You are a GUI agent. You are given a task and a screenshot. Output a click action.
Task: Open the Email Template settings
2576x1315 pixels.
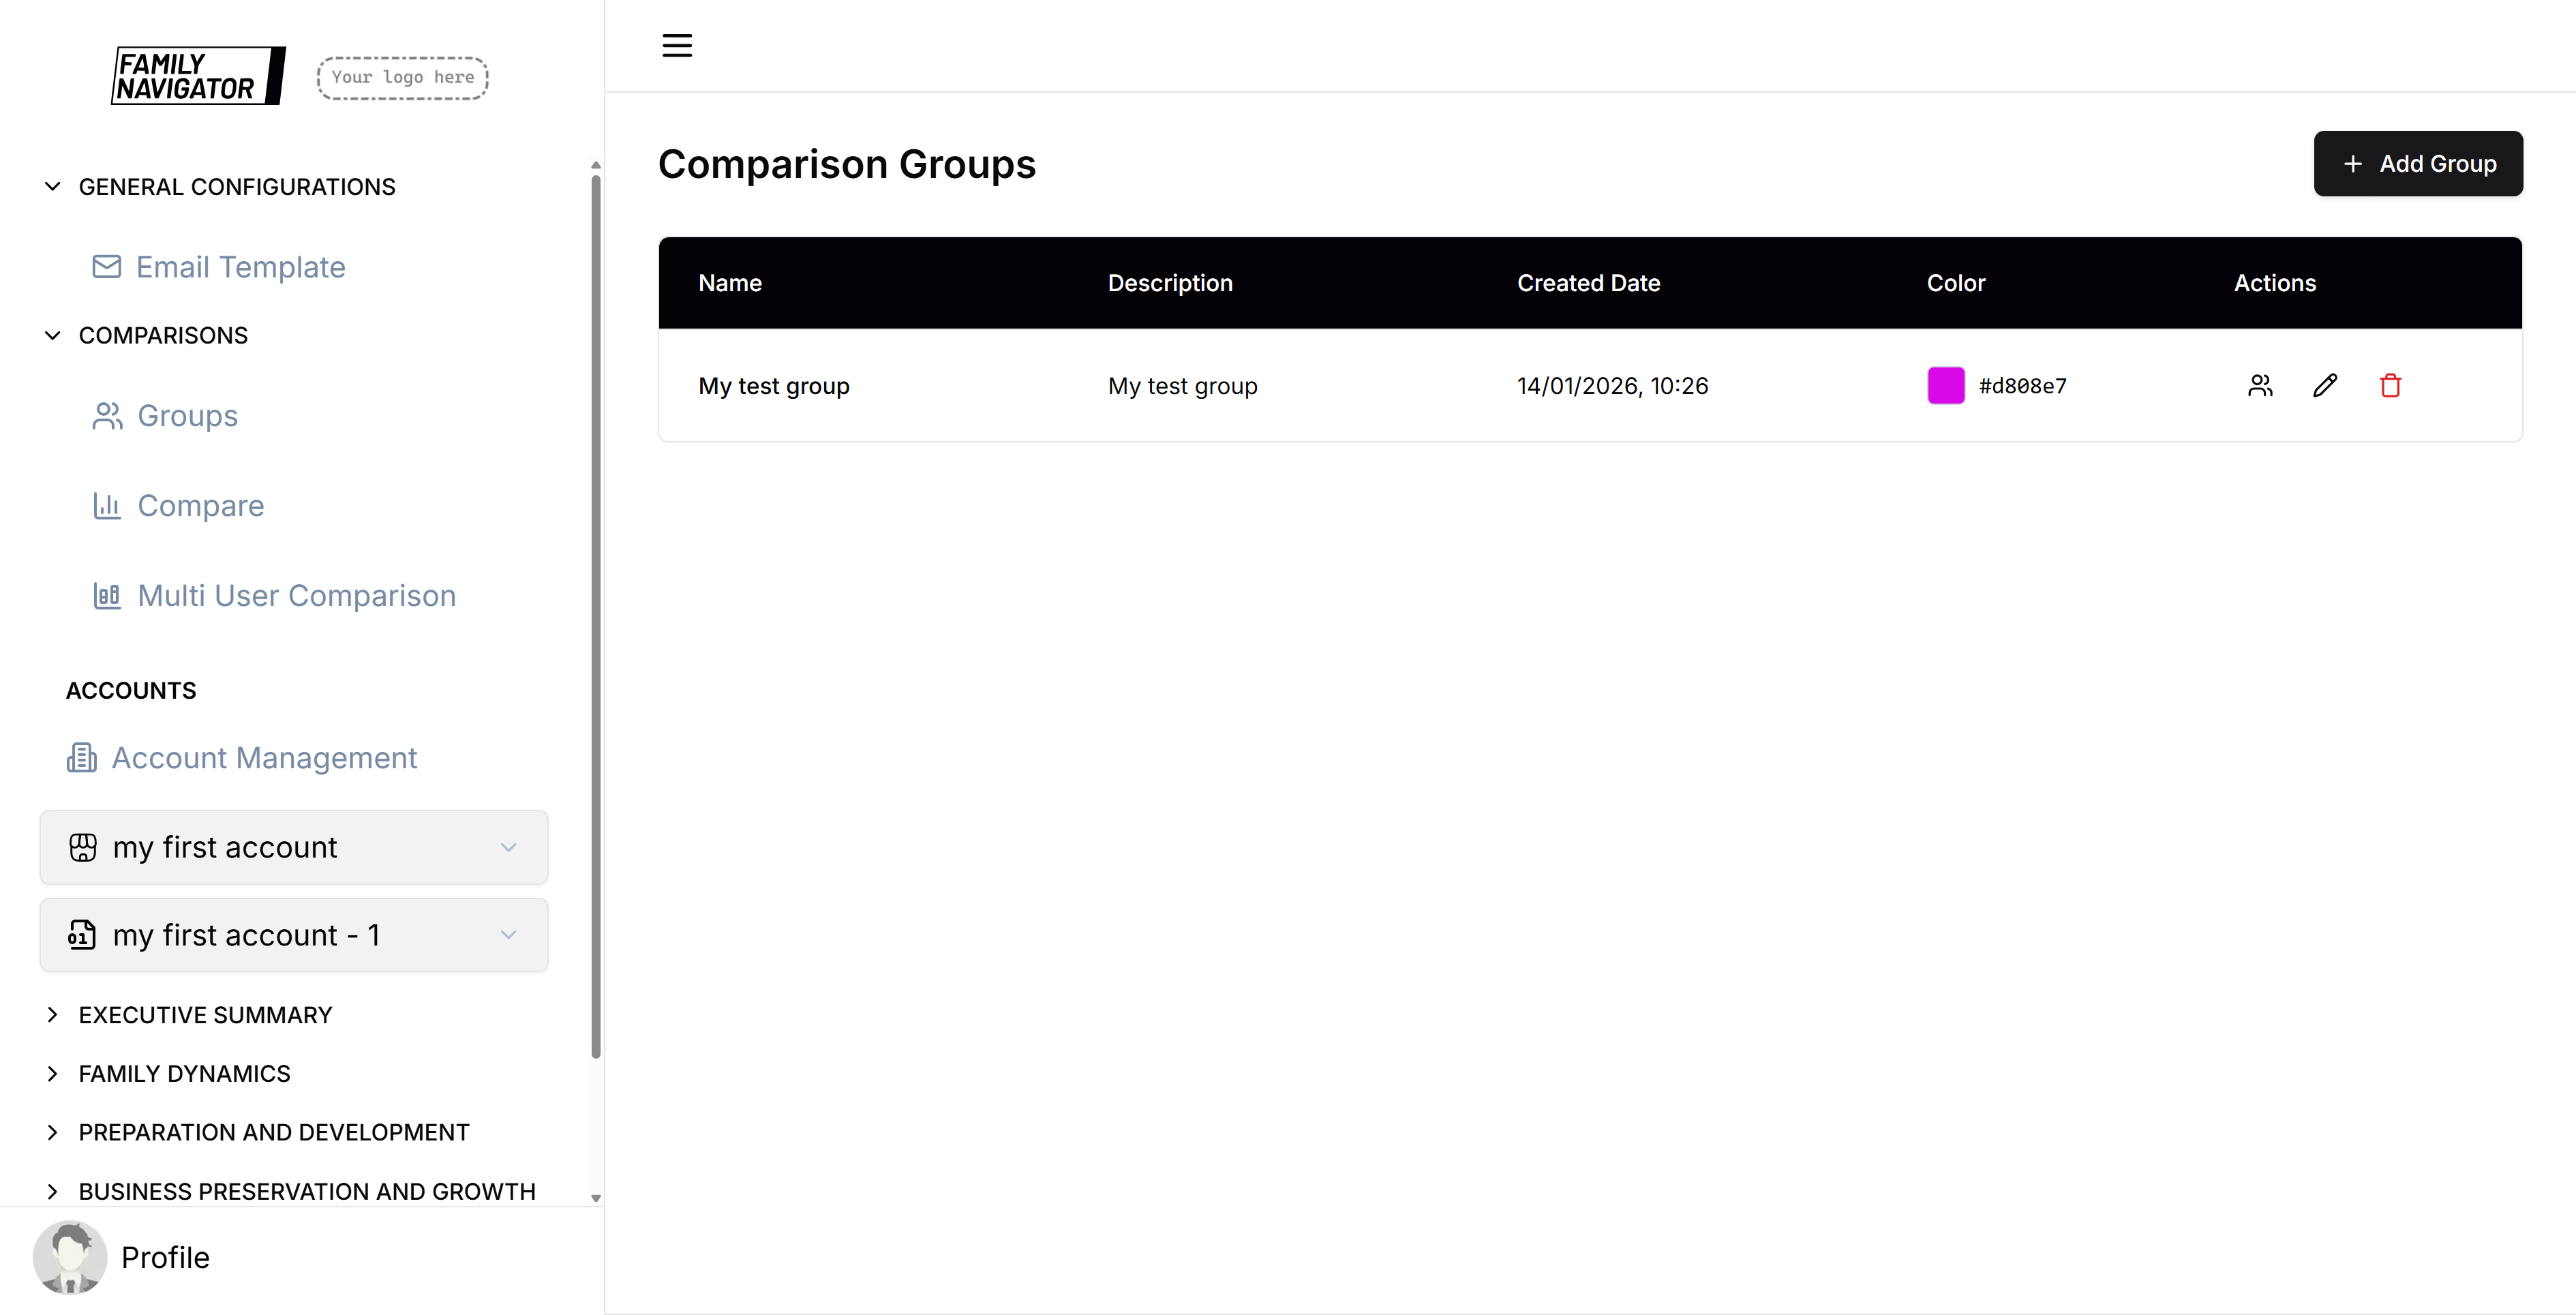pyautogui.click(x=240, y=267)
